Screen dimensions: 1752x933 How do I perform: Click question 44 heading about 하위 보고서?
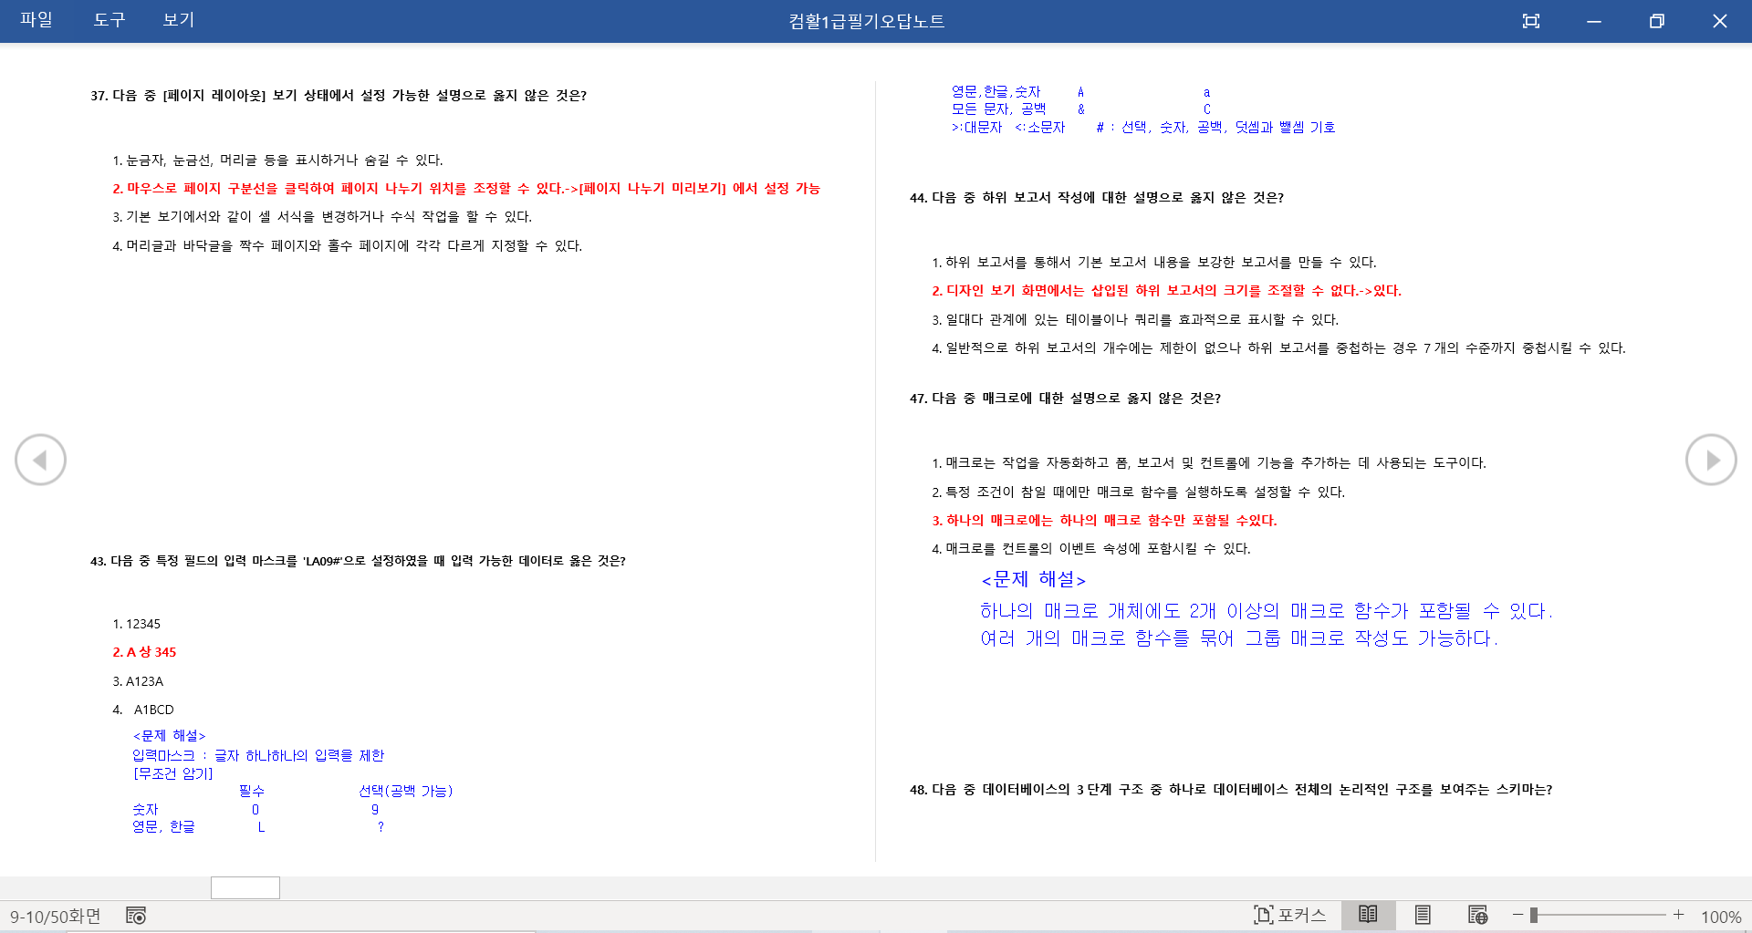[x=1097, y=198]
